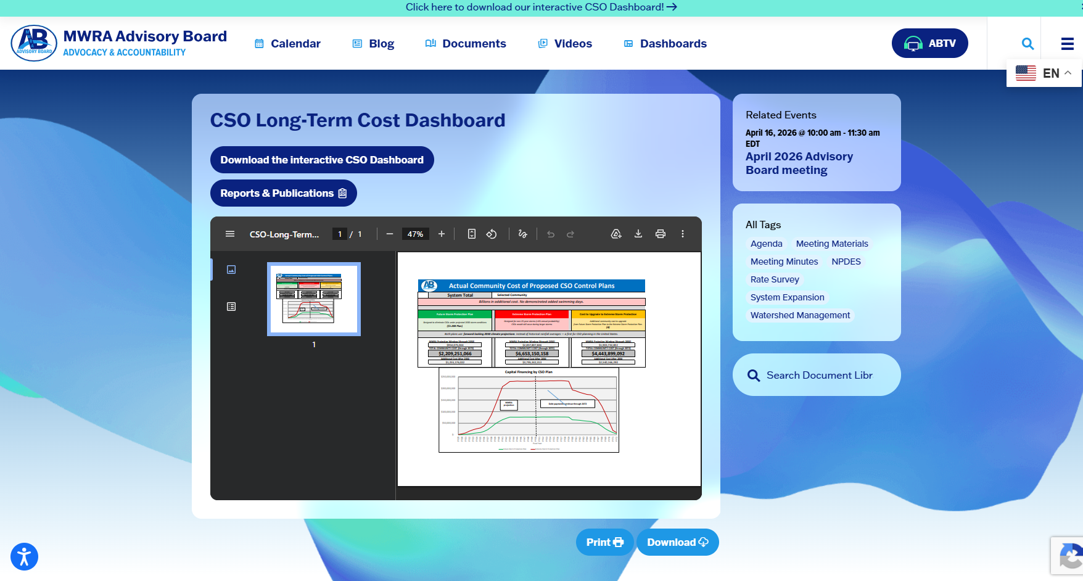Show PDF thumbnails view in sidebar
Image resolution: width=1083 pixels, height=581 pixels.
[x=231, y=270]
